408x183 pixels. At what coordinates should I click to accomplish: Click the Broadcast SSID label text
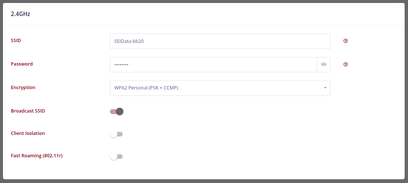point(28,111)
